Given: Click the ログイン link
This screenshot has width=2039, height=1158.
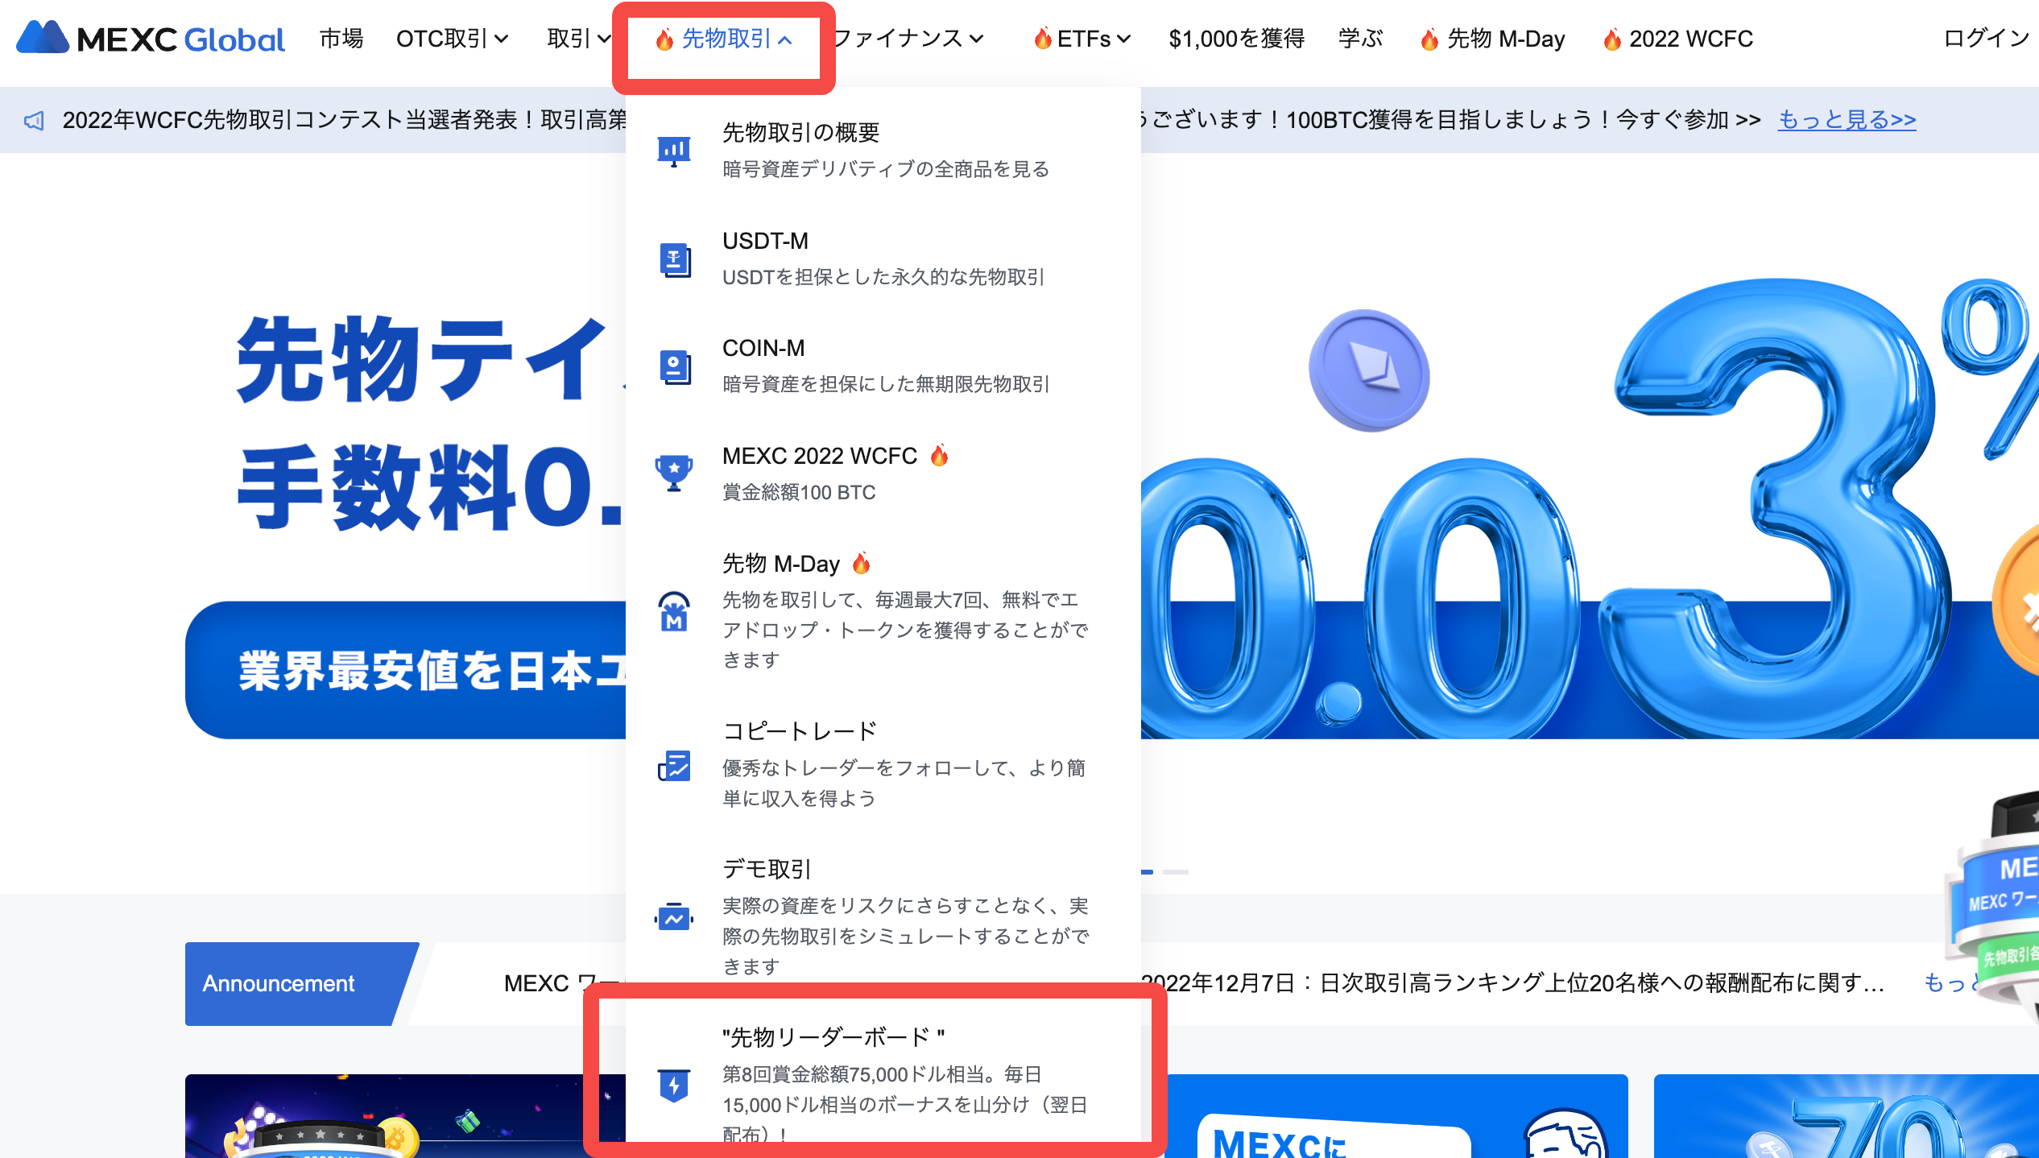Looking at the screenshot, I should pyautogui.click(x=1986, y=39).
